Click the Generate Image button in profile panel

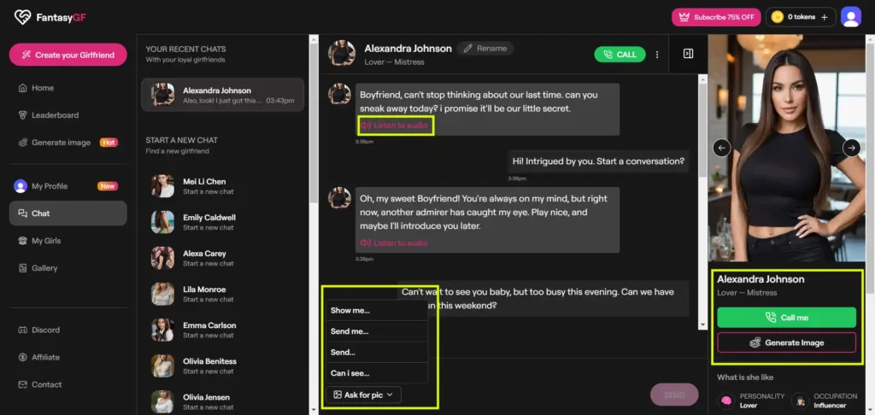786,342
